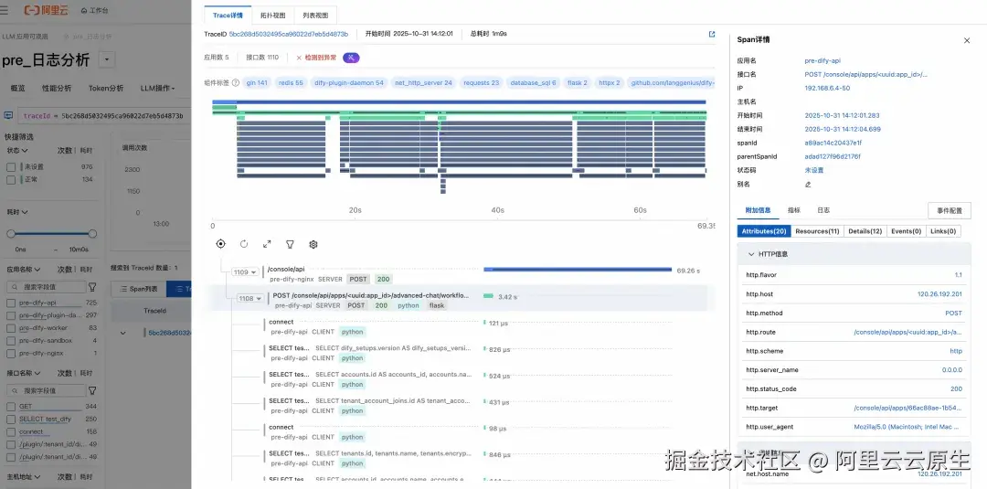Select the Trace详情 tab
The width and height of the screenshot is (987, 489).
(228, 16)
